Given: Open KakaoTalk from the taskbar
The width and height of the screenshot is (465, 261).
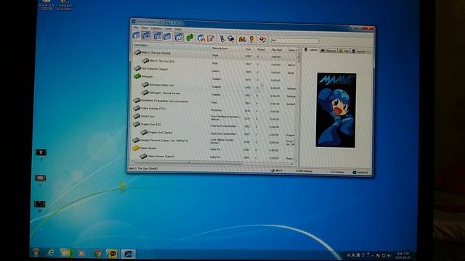Looking at the screenshot, I should [113, 254].
